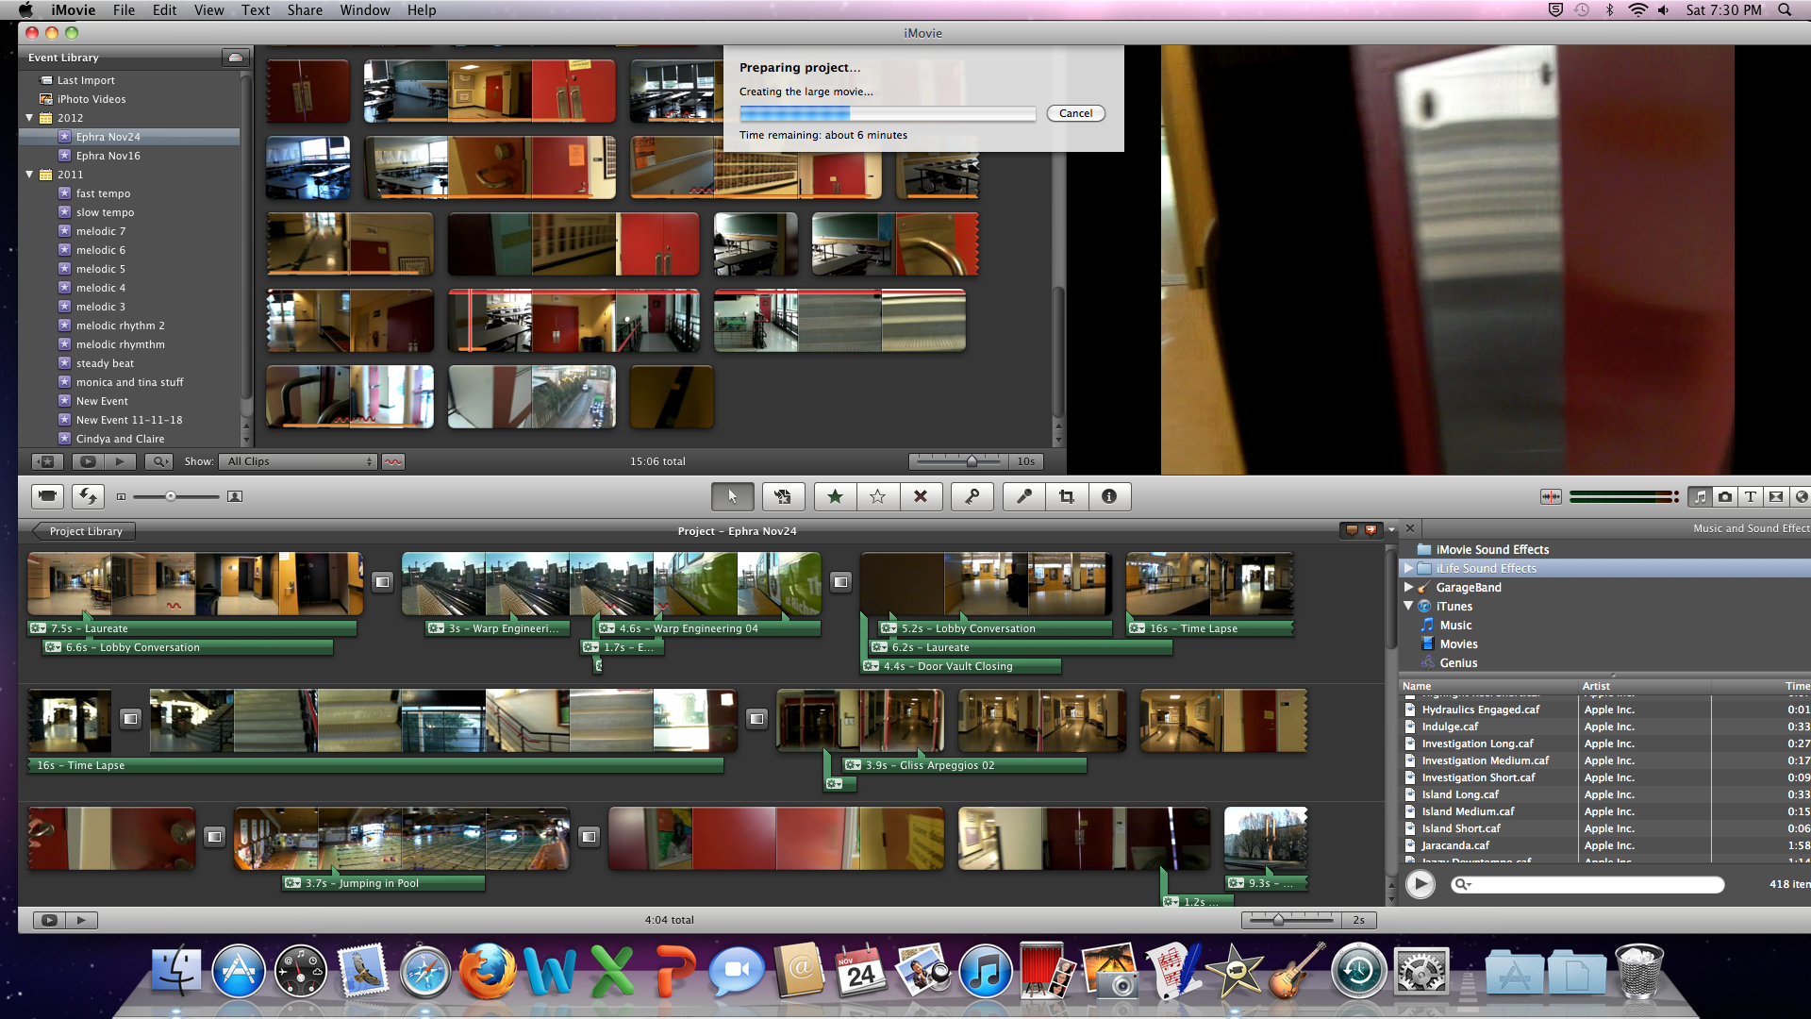
Task: Open the keyword filter magnifier button
Action: click(159, 461)
